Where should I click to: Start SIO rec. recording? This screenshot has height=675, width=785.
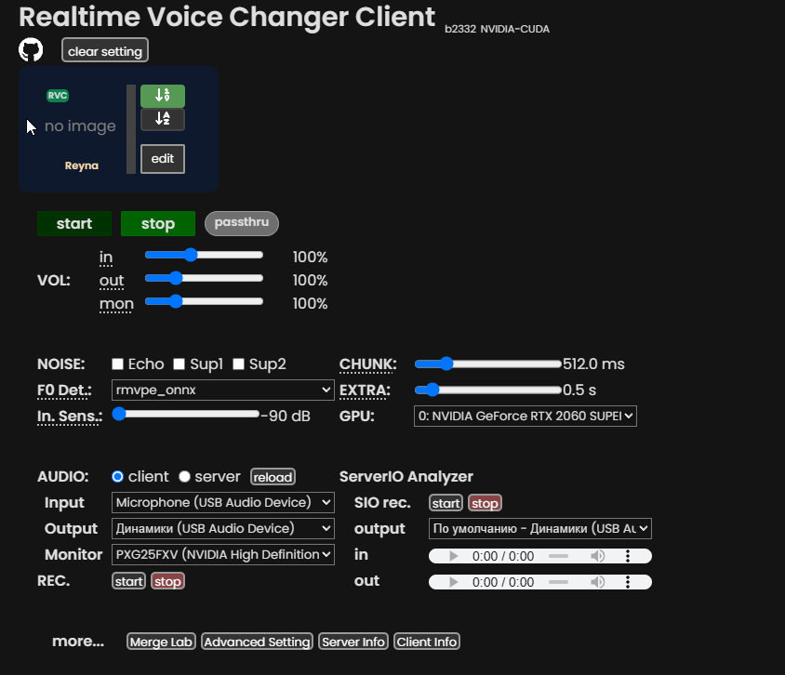point(446,503)
